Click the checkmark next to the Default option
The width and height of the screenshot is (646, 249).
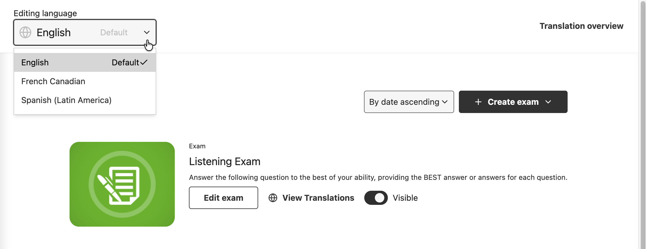144,62
